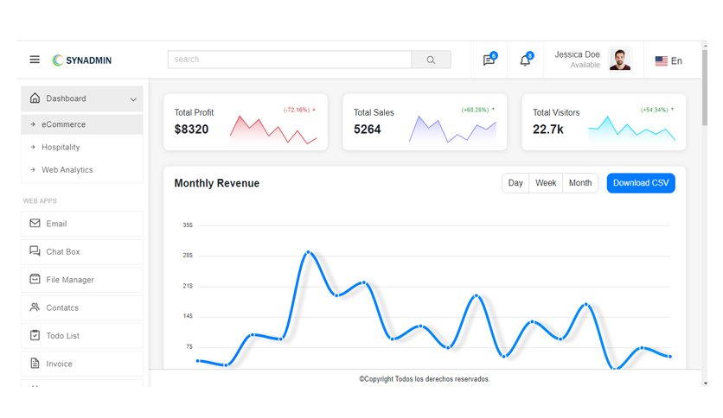Click the arrow beside Web Analytics

pos(33,170)
